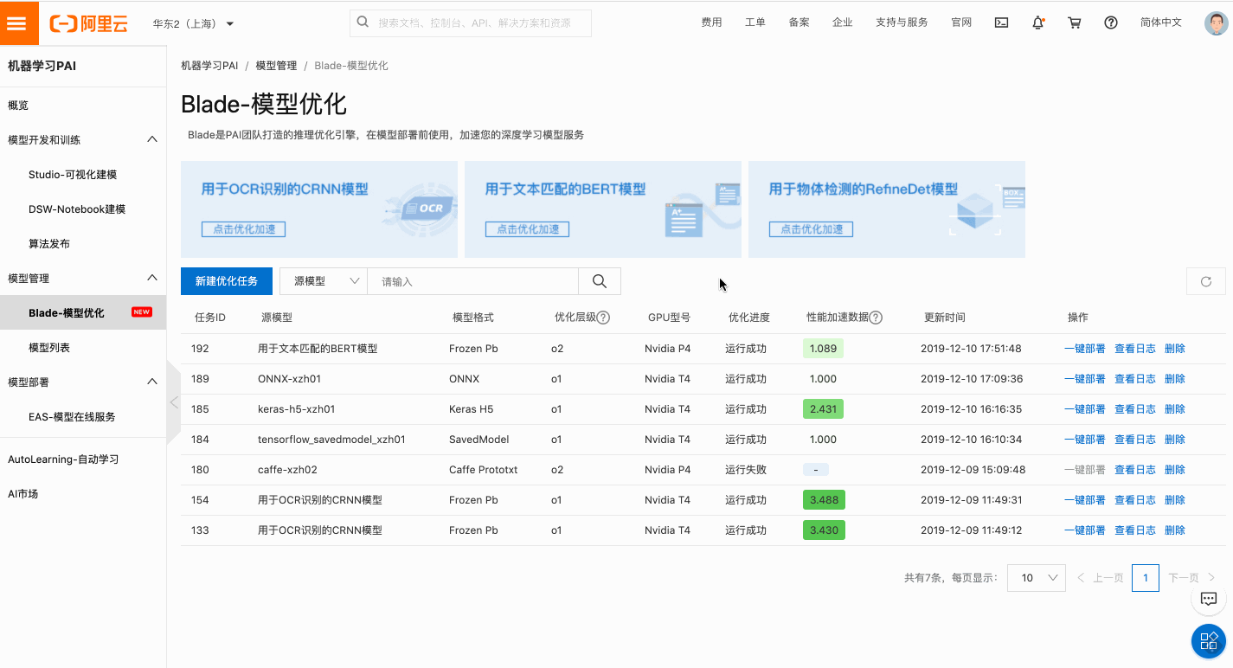Open the chat feedback bubble icon
1233x668 pixels.
(1209, 599)
